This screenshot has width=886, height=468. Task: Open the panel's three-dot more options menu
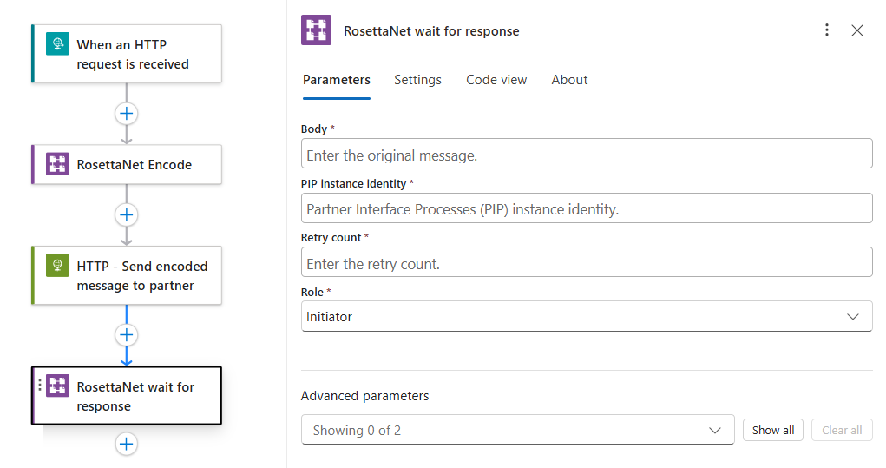(827, 30)
